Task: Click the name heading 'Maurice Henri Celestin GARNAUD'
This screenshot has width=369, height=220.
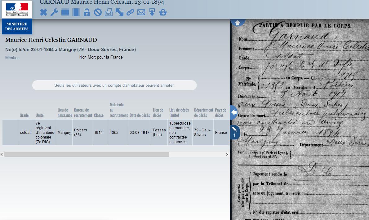Action: tap(51, 40)
